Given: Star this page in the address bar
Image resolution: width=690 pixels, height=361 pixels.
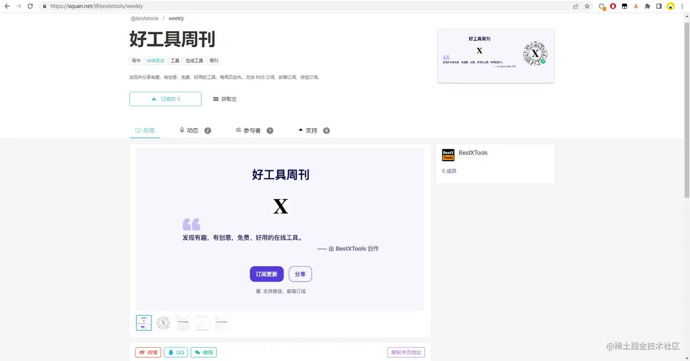Looking at the screenshot, I should tap(588, 6).
